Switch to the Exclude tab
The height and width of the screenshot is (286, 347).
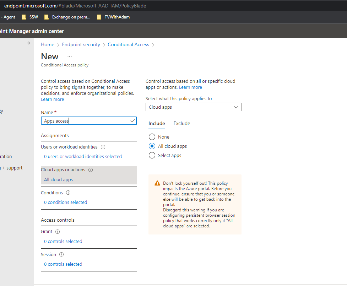coord(181,124)
